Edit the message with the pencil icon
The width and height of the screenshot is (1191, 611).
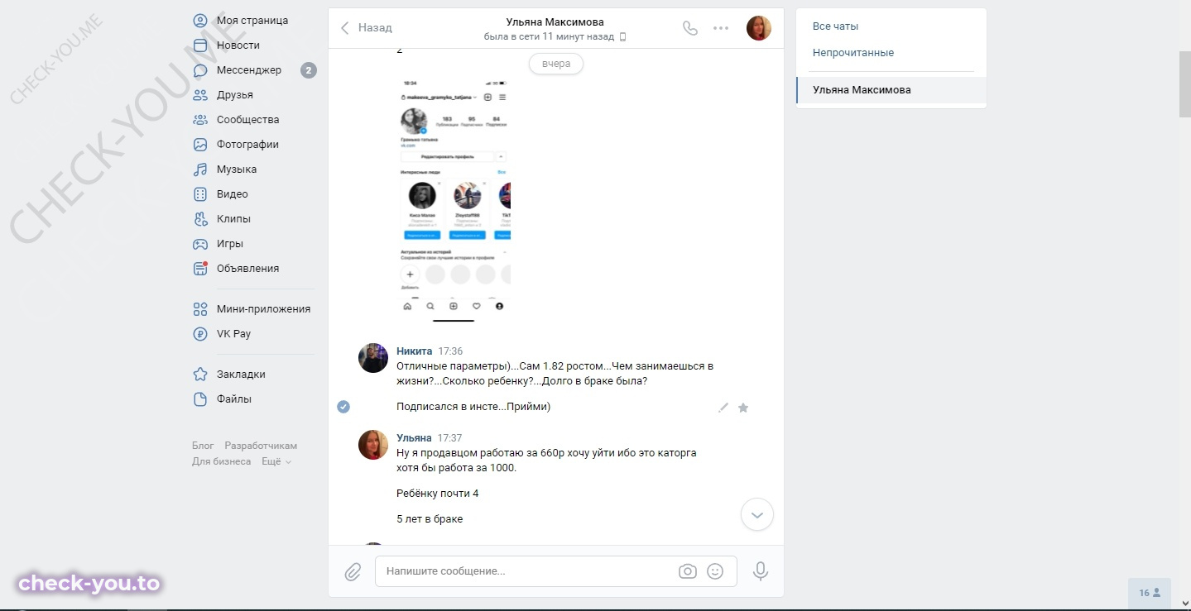[x=723, y=408]
